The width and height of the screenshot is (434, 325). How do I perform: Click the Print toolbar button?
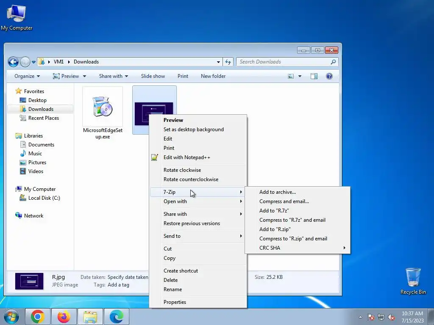pos(183,76)
